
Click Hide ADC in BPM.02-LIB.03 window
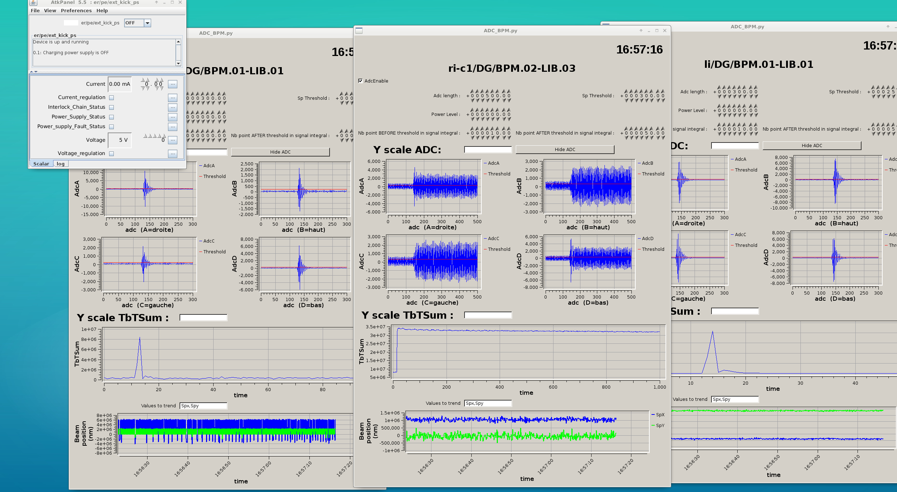tap(565, 149)
